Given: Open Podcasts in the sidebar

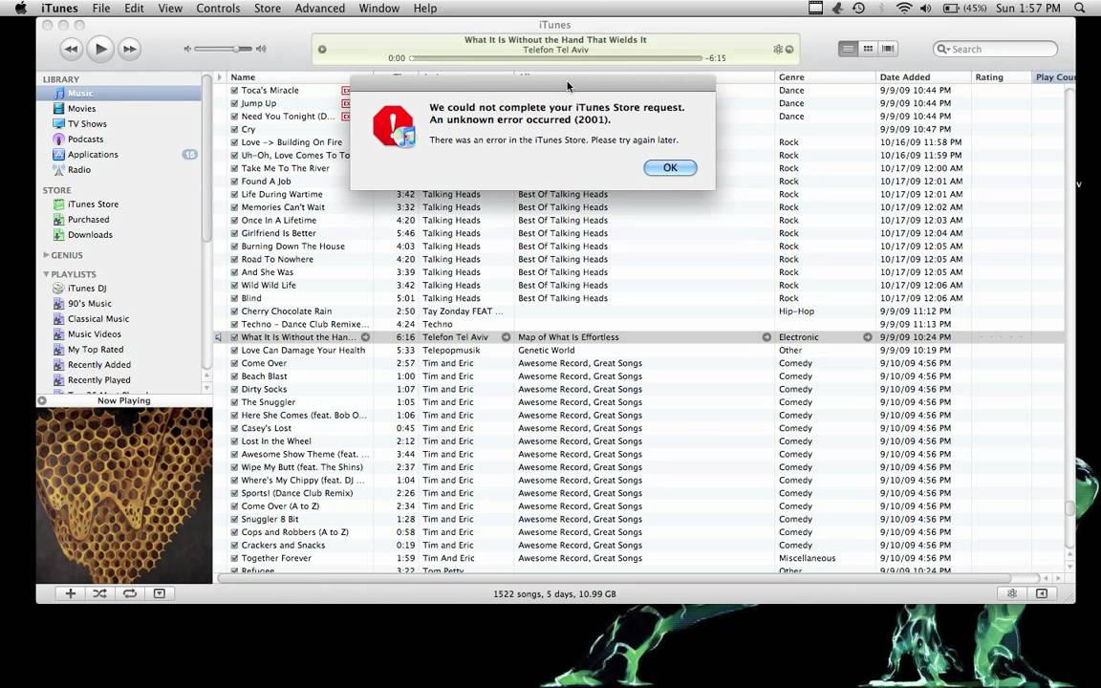Looking at the screenshot, I should coord(85,140).
